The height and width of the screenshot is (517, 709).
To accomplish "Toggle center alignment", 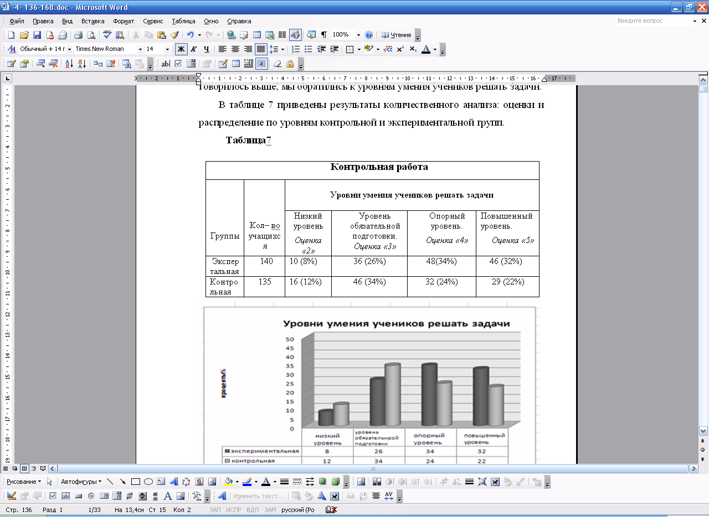I will (x=235, y=49).
